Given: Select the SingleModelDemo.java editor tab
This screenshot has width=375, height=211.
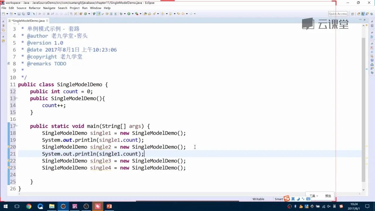Looking at the screenshot, I should [x=28, y=21].
